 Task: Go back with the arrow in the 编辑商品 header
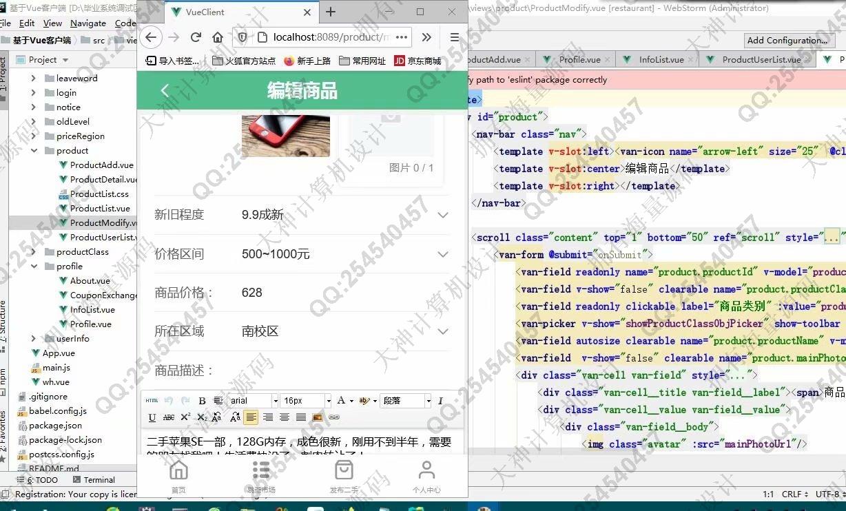(x=165, y=90)
